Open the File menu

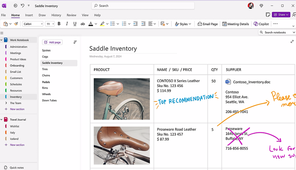click(x=3, y=15)
